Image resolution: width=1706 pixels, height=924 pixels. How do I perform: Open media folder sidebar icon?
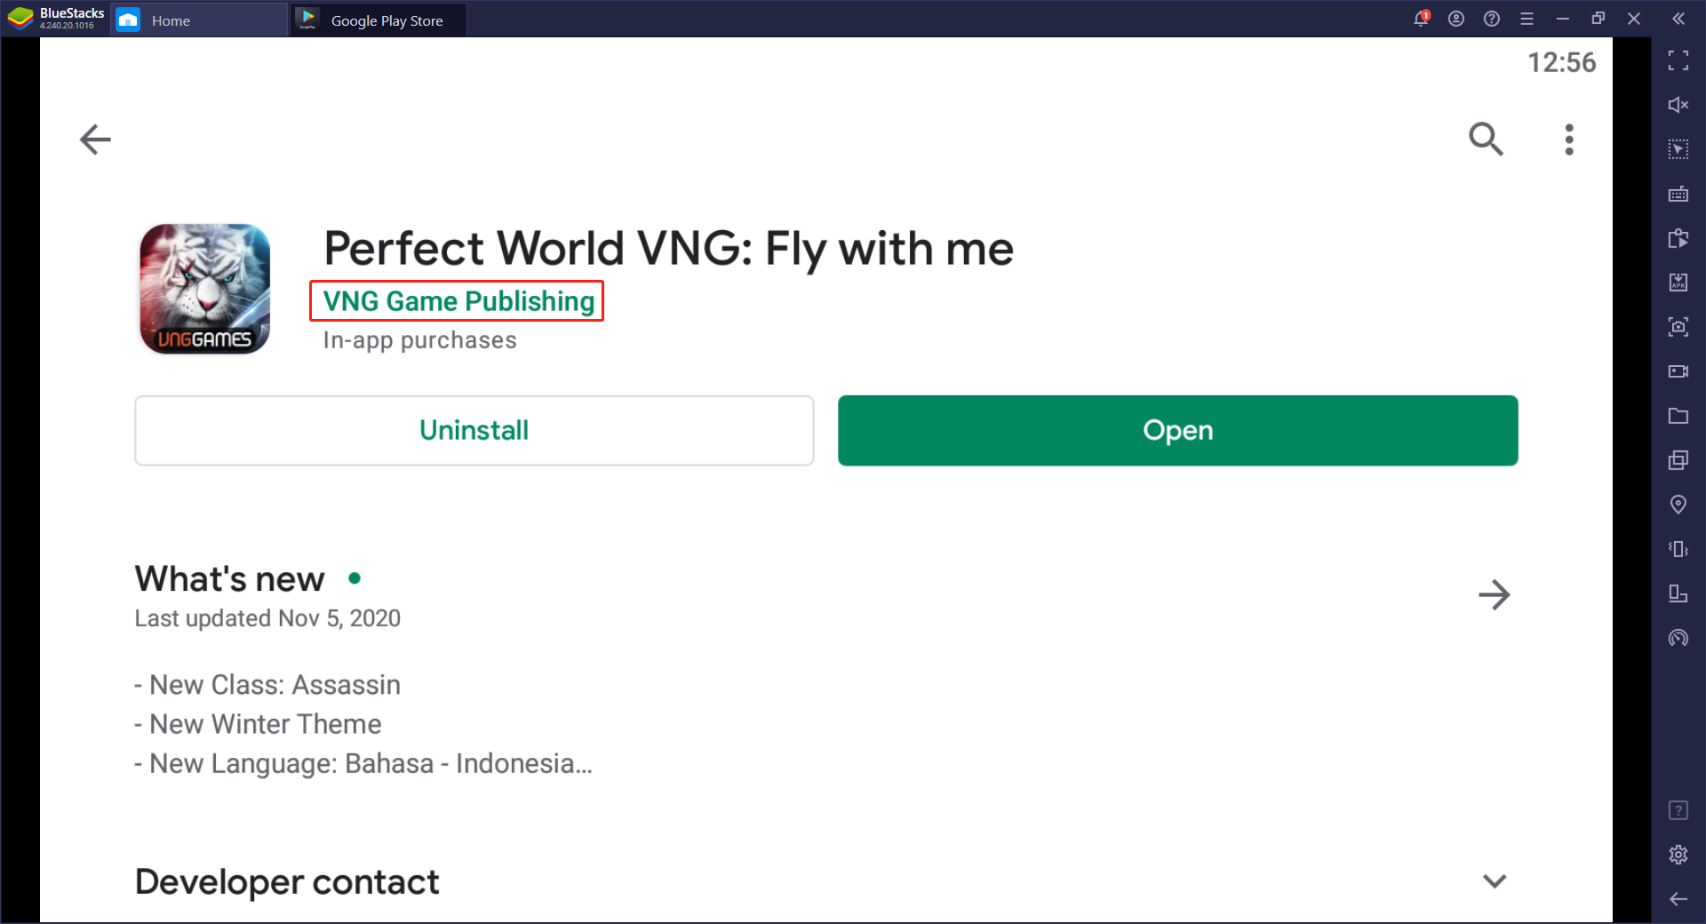point(1678,416)
